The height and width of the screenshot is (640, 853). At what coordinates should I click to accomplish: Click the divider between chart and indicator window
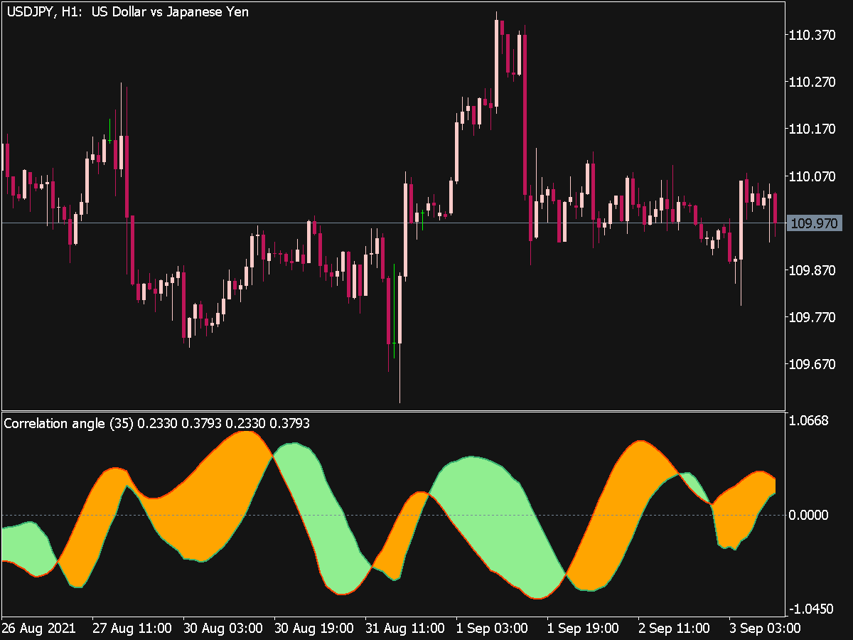tap(392, 411)
